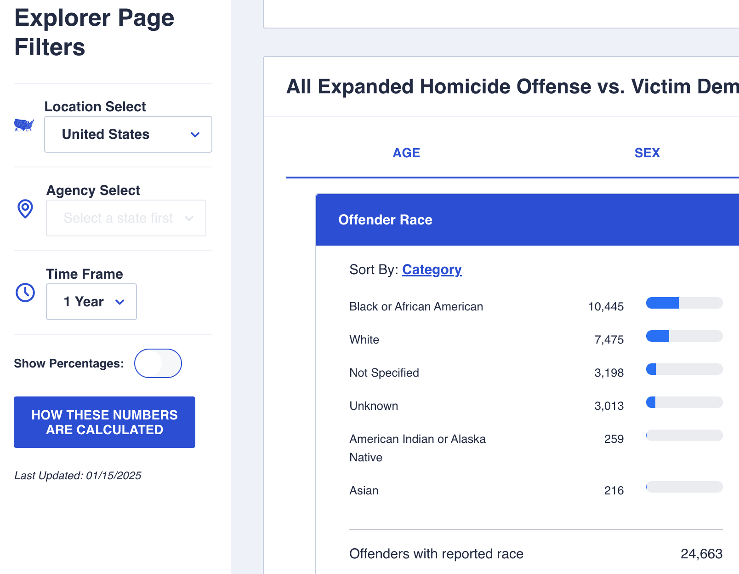Select the Asian row label
Viewport: 739px width, 574px height.
[364, 490]
